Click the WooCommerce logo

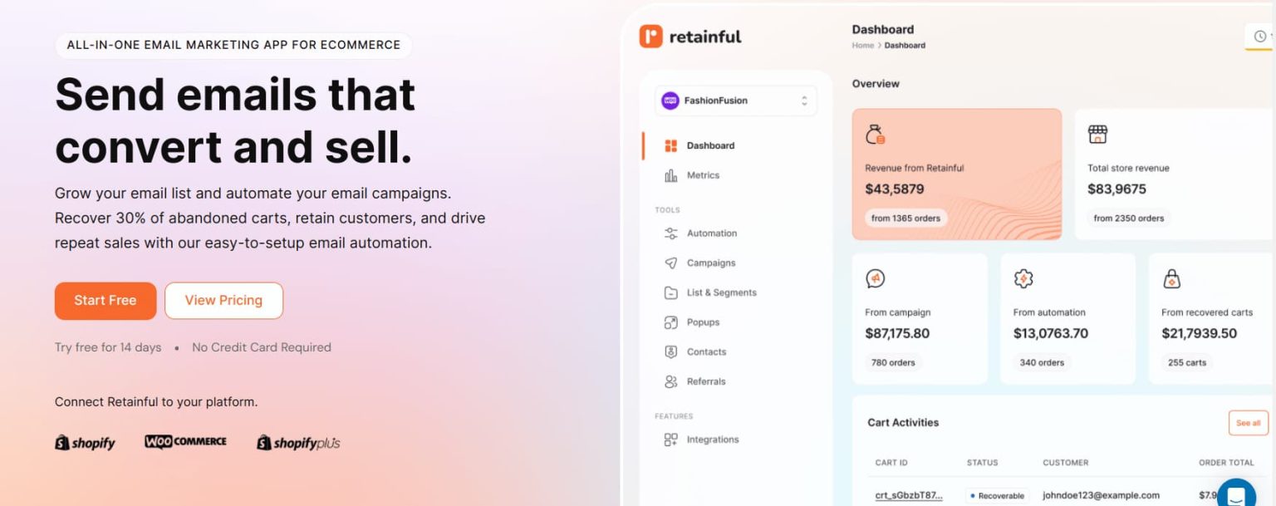pyautogui.click(x=185, y=441)
